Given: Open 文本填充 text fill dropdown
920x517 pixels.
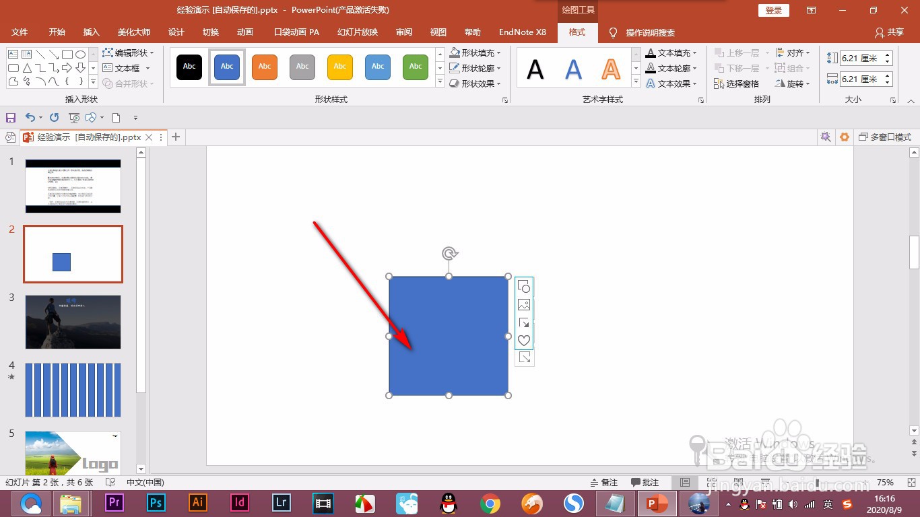Looking at the screenshot, I should tap(671, 53).
